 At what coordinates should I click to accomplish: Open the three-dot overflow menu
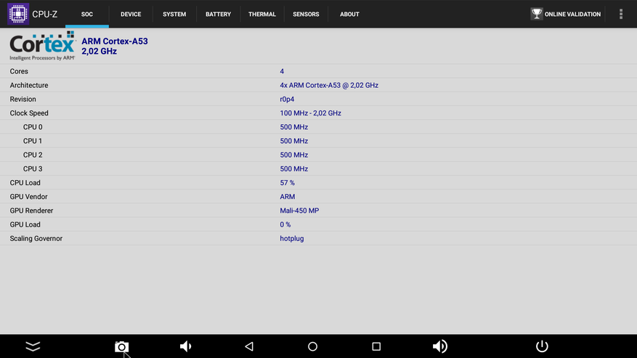(621, 14)
